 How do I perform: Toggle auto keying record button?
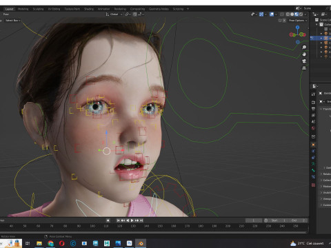[108, 220]
